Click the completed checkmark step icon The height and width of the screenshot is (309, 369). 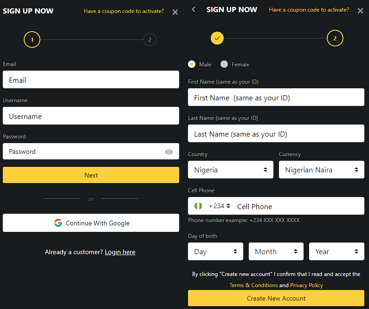217,39
